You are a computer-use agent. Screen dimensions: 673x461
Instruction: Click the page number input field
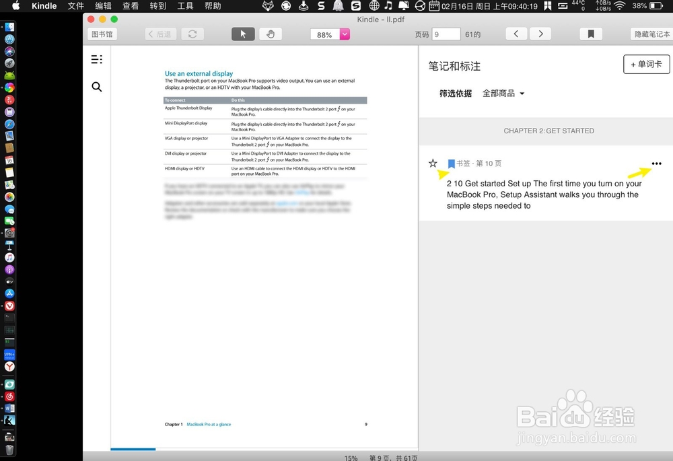point(446,34)
